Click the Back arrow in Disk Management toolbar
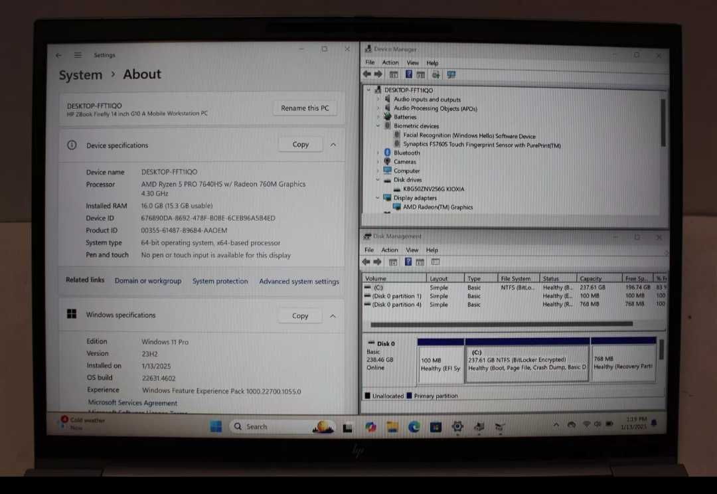Screen dimensions: 717x494 coord(366,262)
